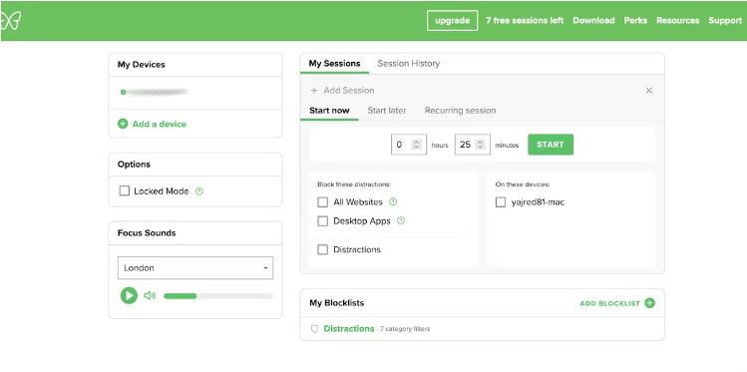This screenshot has height=372, width=747.
Task: Open the Locked Mode help icon
Action: [x=199, y=191]
